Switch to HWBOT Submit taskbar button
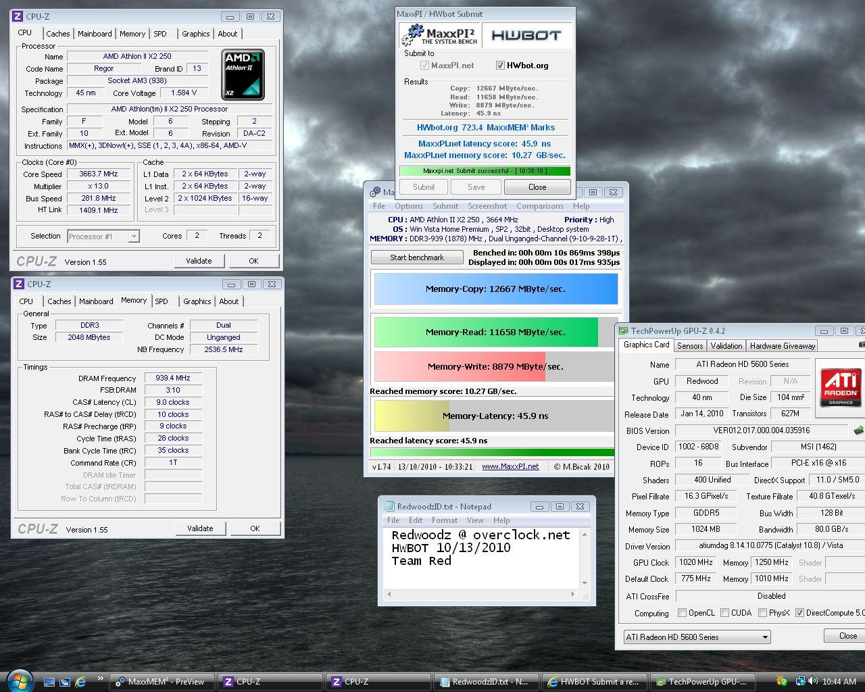 593,682
